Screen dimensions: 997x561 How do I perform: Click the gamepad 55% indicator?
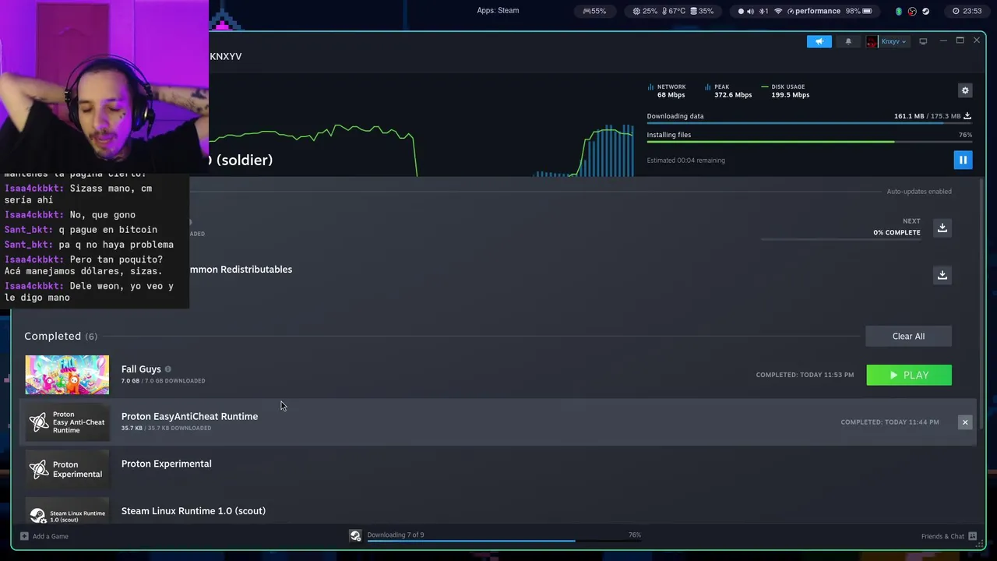(594, 11)
